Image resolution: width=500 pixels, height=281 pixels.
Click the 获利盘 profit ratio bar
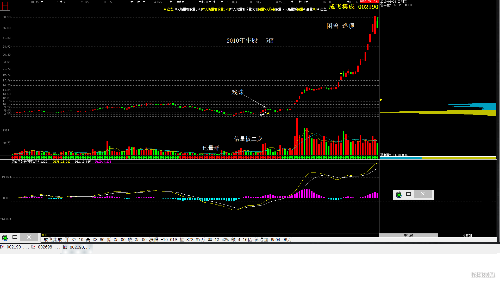tap(438, 158)
